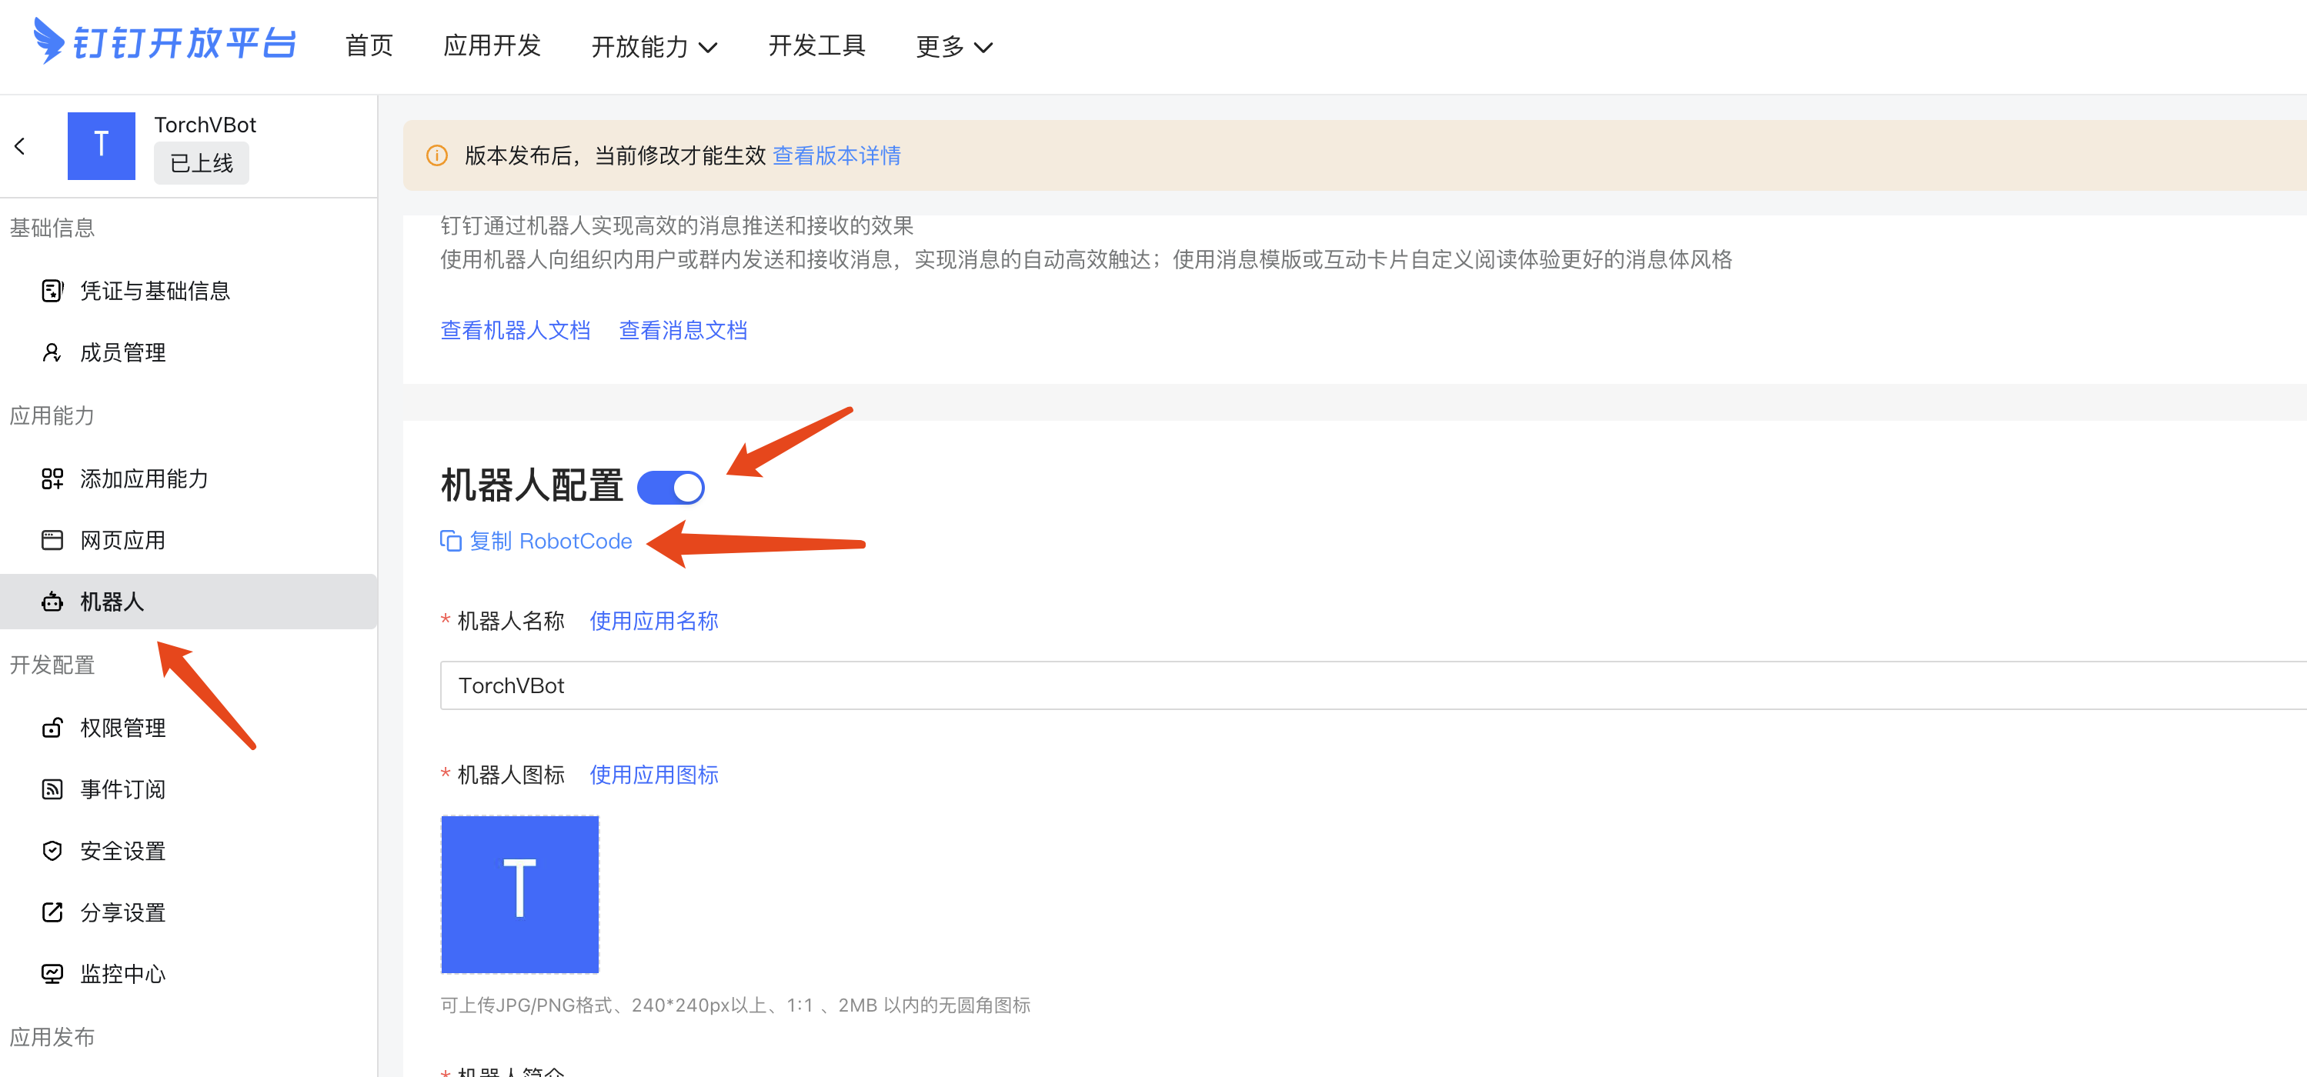The height and width of the screenshot is (1077, 2307).
Task: Select 事件订阅 sidebar item
Action: [x=188, y=789]
